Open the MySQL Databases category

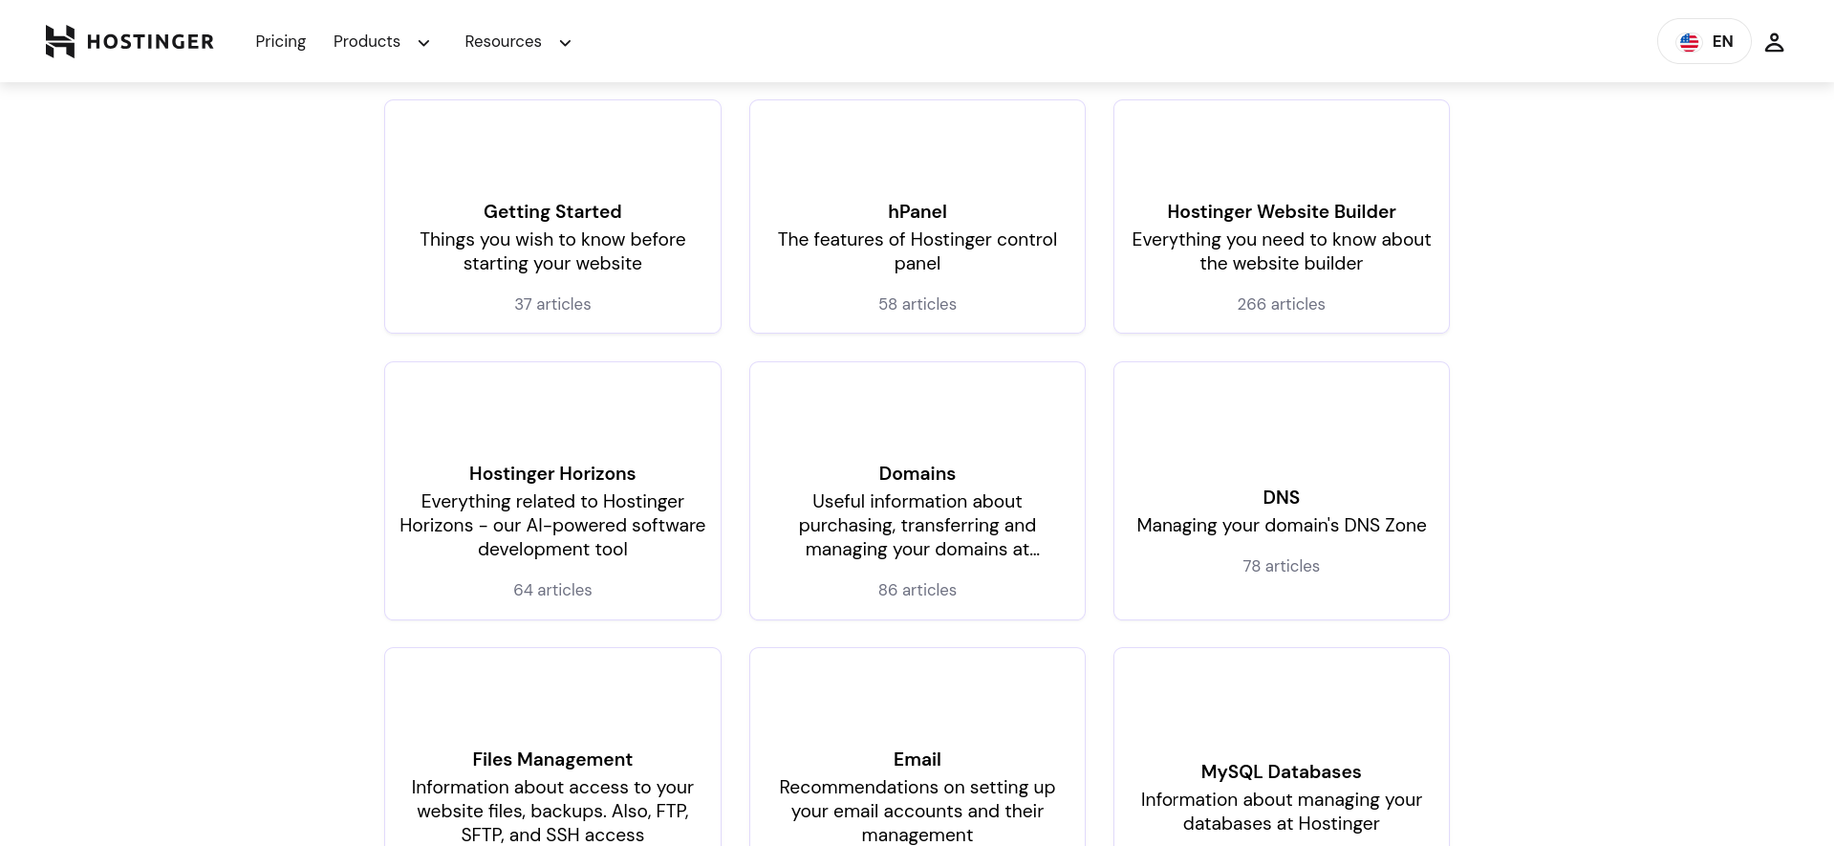1282,748
